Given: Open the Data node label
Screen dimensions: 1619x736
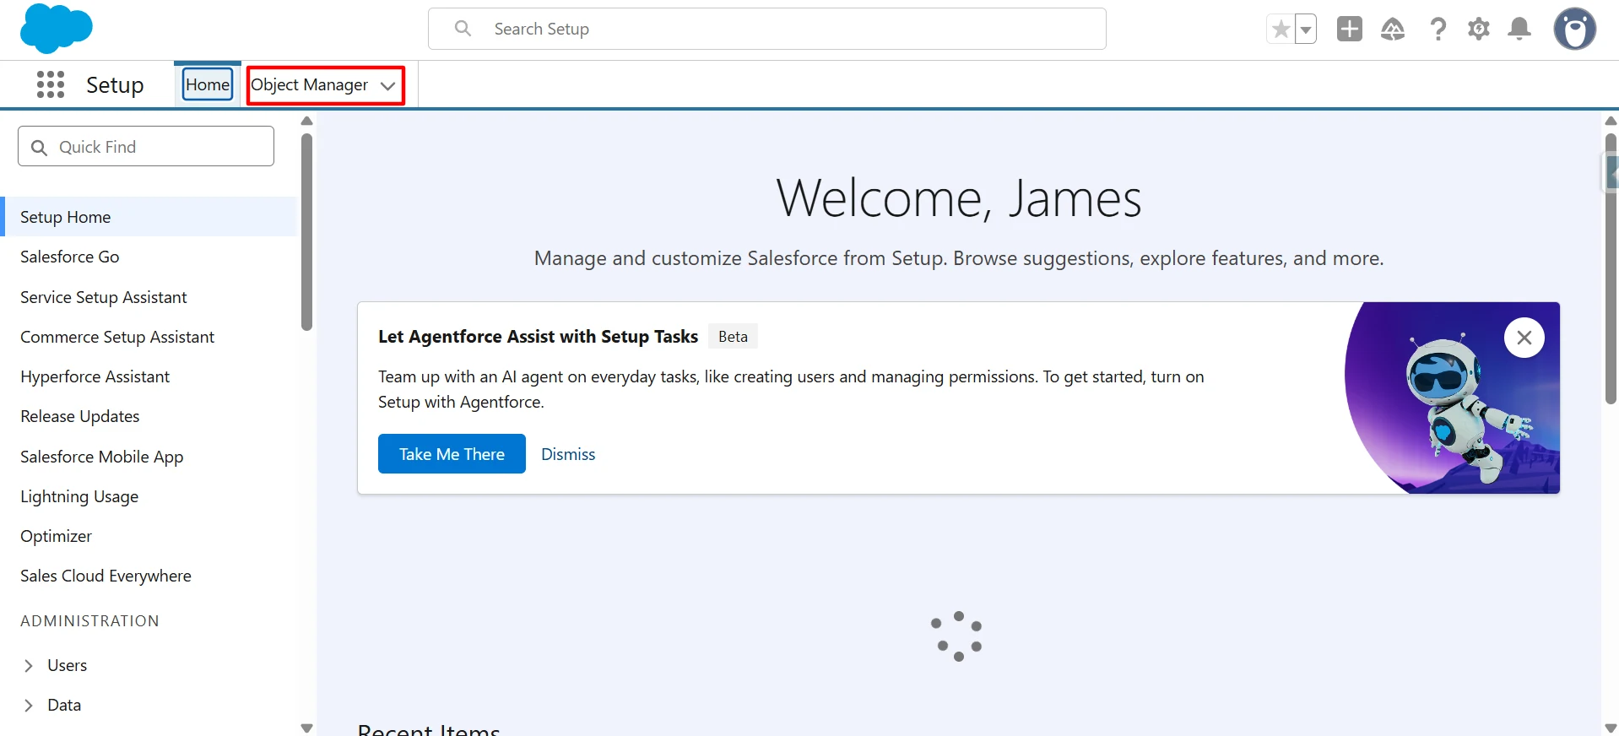Looking at the screenshot, I should tap(64, 705).
